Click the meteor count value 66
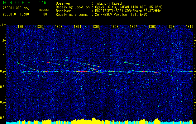This screenshot has width=196, height=124. pyautogui.click(x=45, y=14)
